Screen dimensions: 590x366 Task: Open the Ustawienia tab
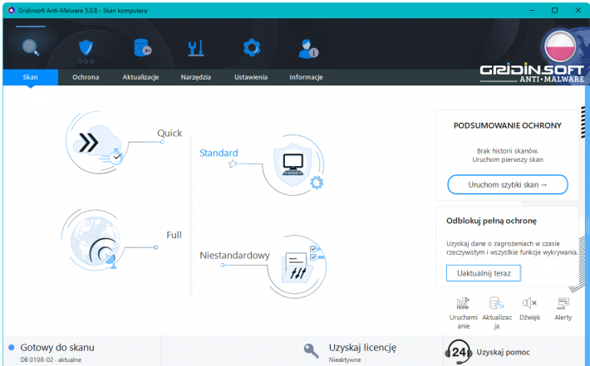click(x=251, y=77)
